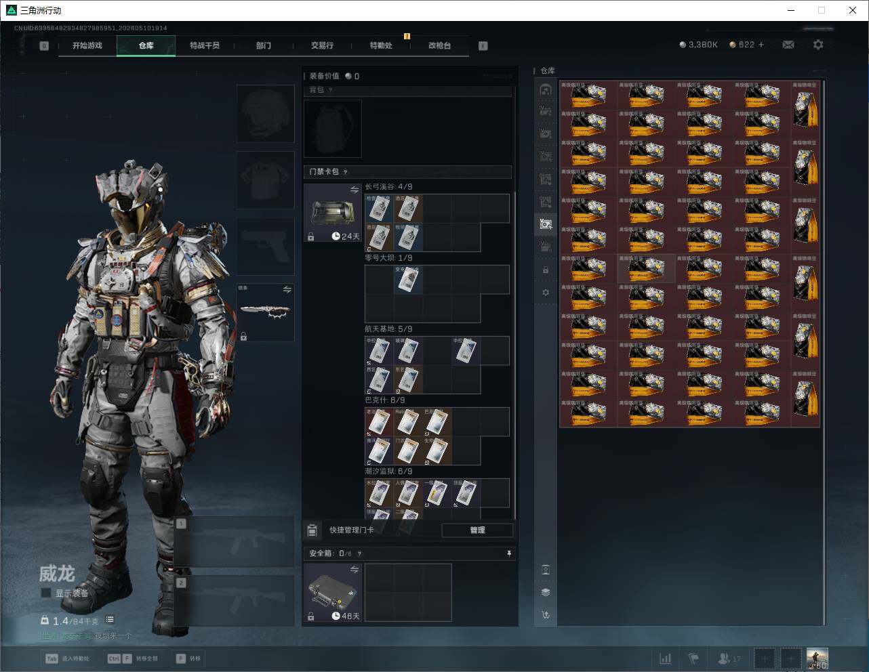Click the Ctrl F 转移全部 button
The height and width of the screenshot is (672, 869).
(133, 658)
